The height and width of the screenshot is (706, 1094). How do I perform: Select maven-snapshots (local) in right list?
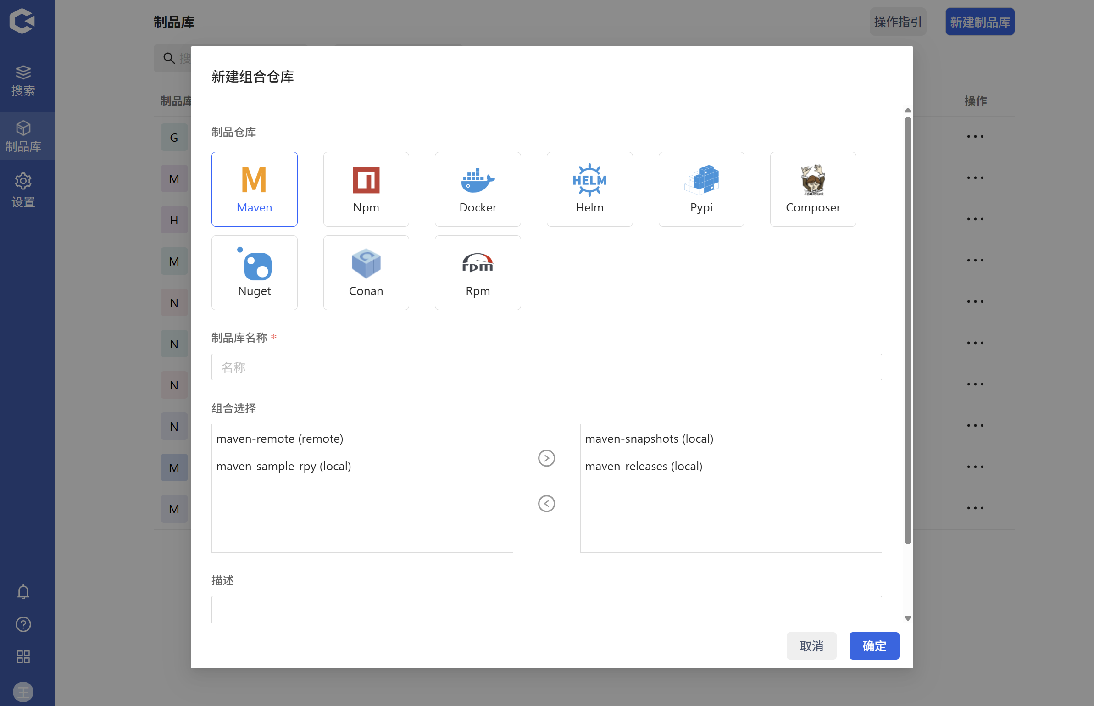point(649,439)
